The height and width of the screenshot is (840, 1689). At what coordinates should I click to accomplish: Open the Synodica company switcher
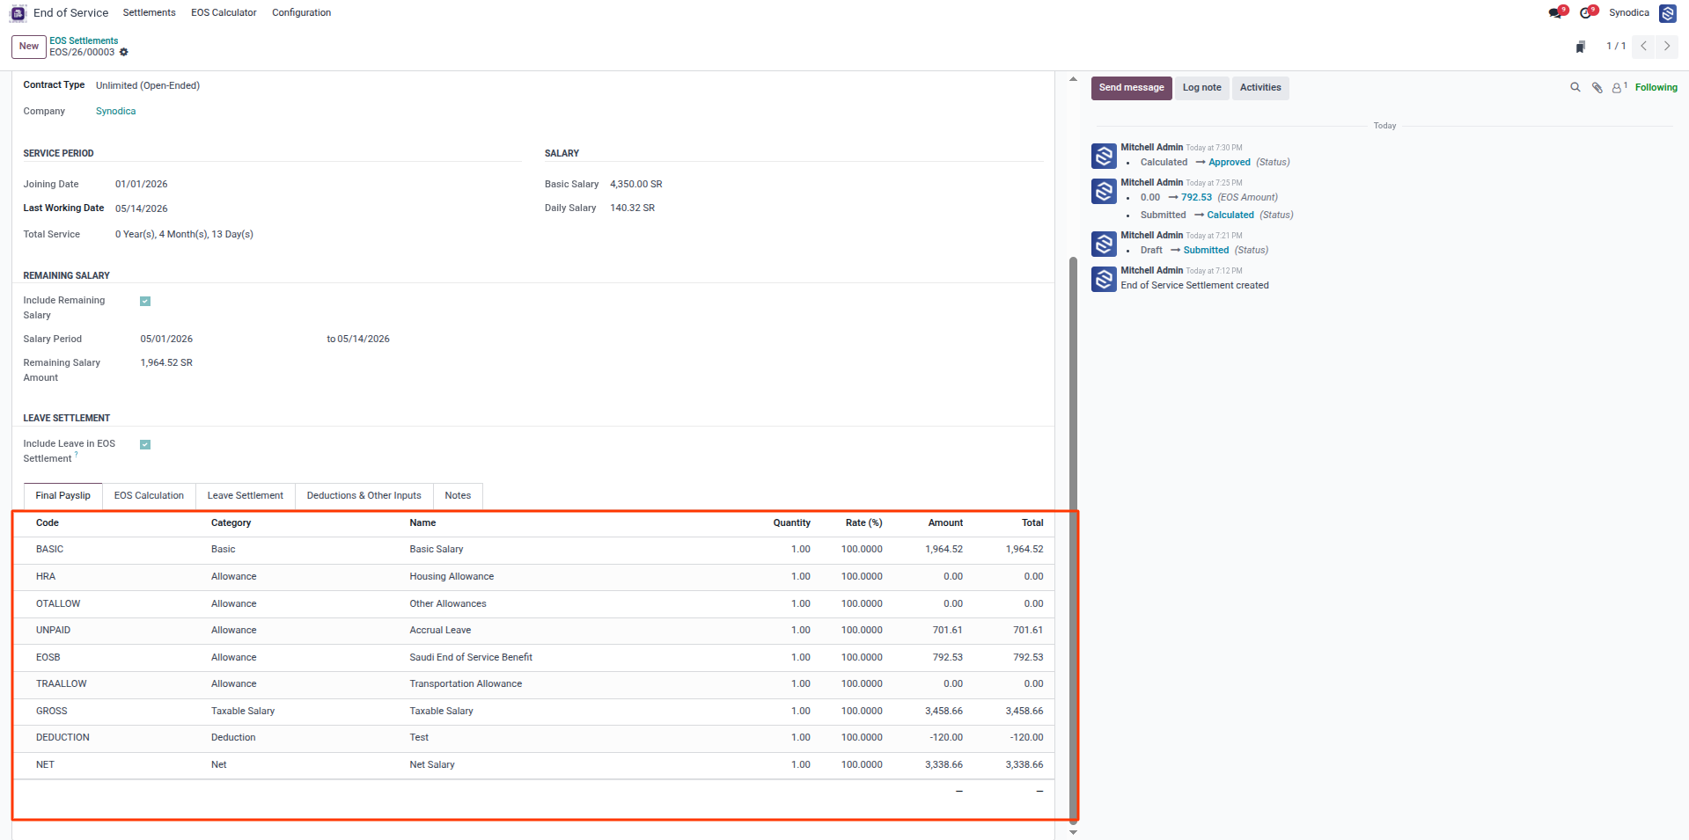[1629, 13]
